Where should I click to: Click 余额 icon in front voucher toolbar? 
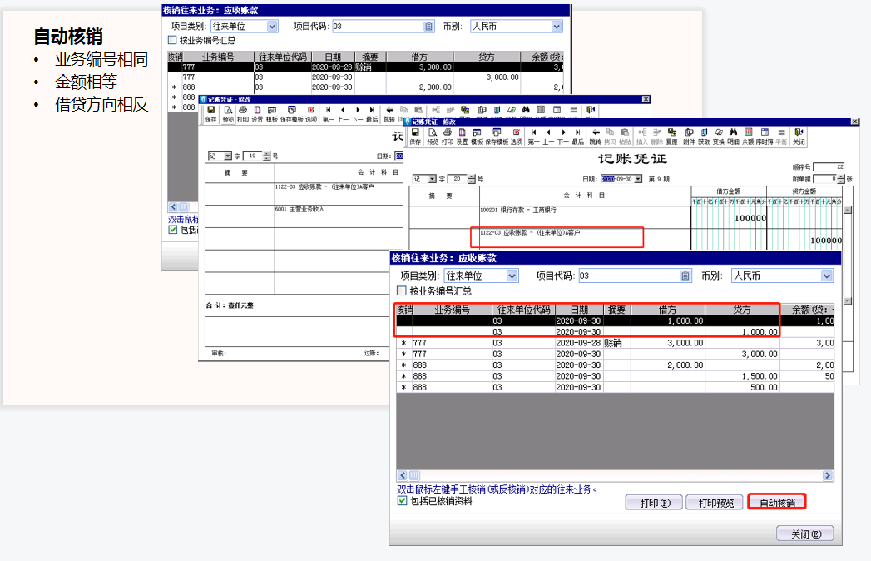pos(748,137)
